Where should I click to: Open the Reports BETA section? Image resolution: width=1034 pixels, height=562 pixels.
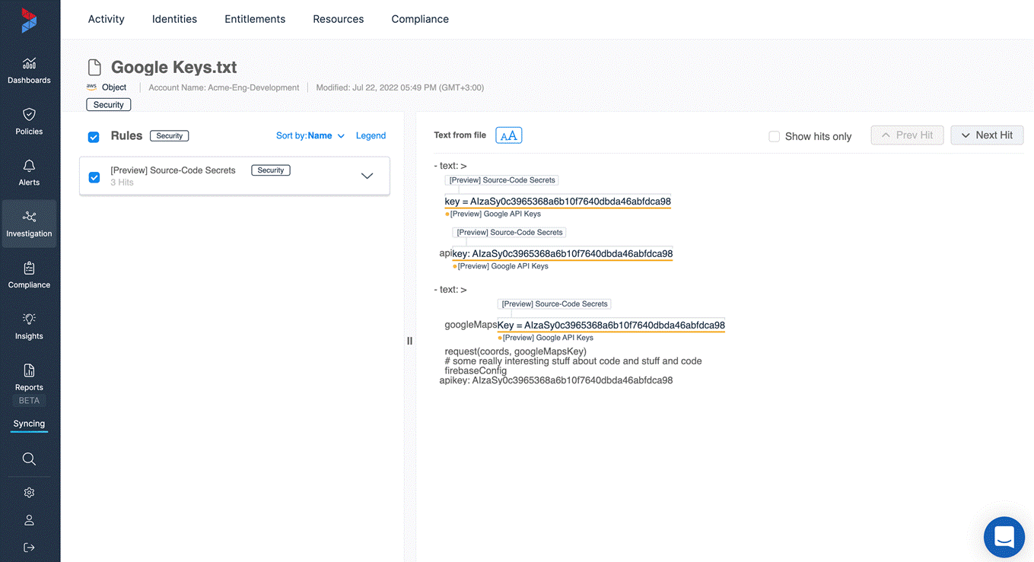coord(29,378)
